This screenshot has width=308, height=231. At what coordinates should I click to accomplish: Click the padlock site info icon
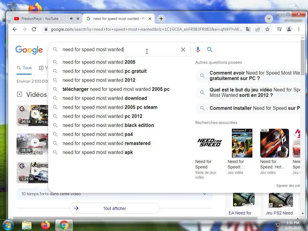[x=46, y=29]
